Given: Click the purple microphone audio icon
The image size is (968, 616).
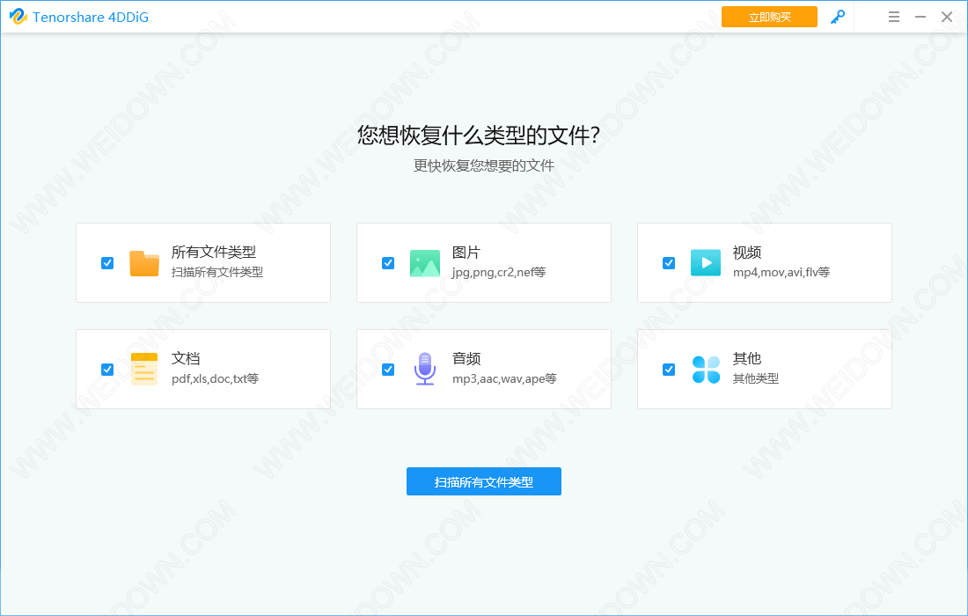Looking at the screenshot, I should tap(425, 369).
